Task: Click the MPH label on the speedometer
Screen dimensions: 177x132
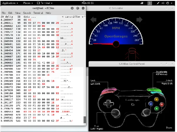Action: pyautogui.click(x=116, y=28)
